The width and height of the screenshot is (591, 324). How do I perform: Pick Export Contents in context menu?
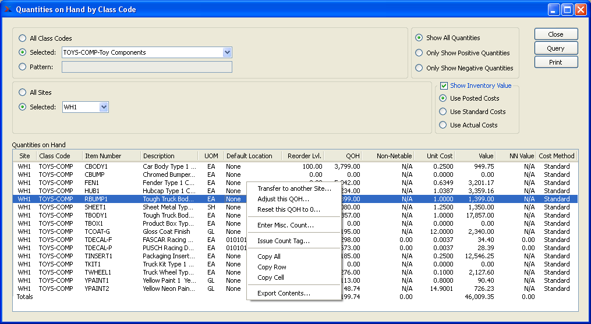[x=284, y=293]
